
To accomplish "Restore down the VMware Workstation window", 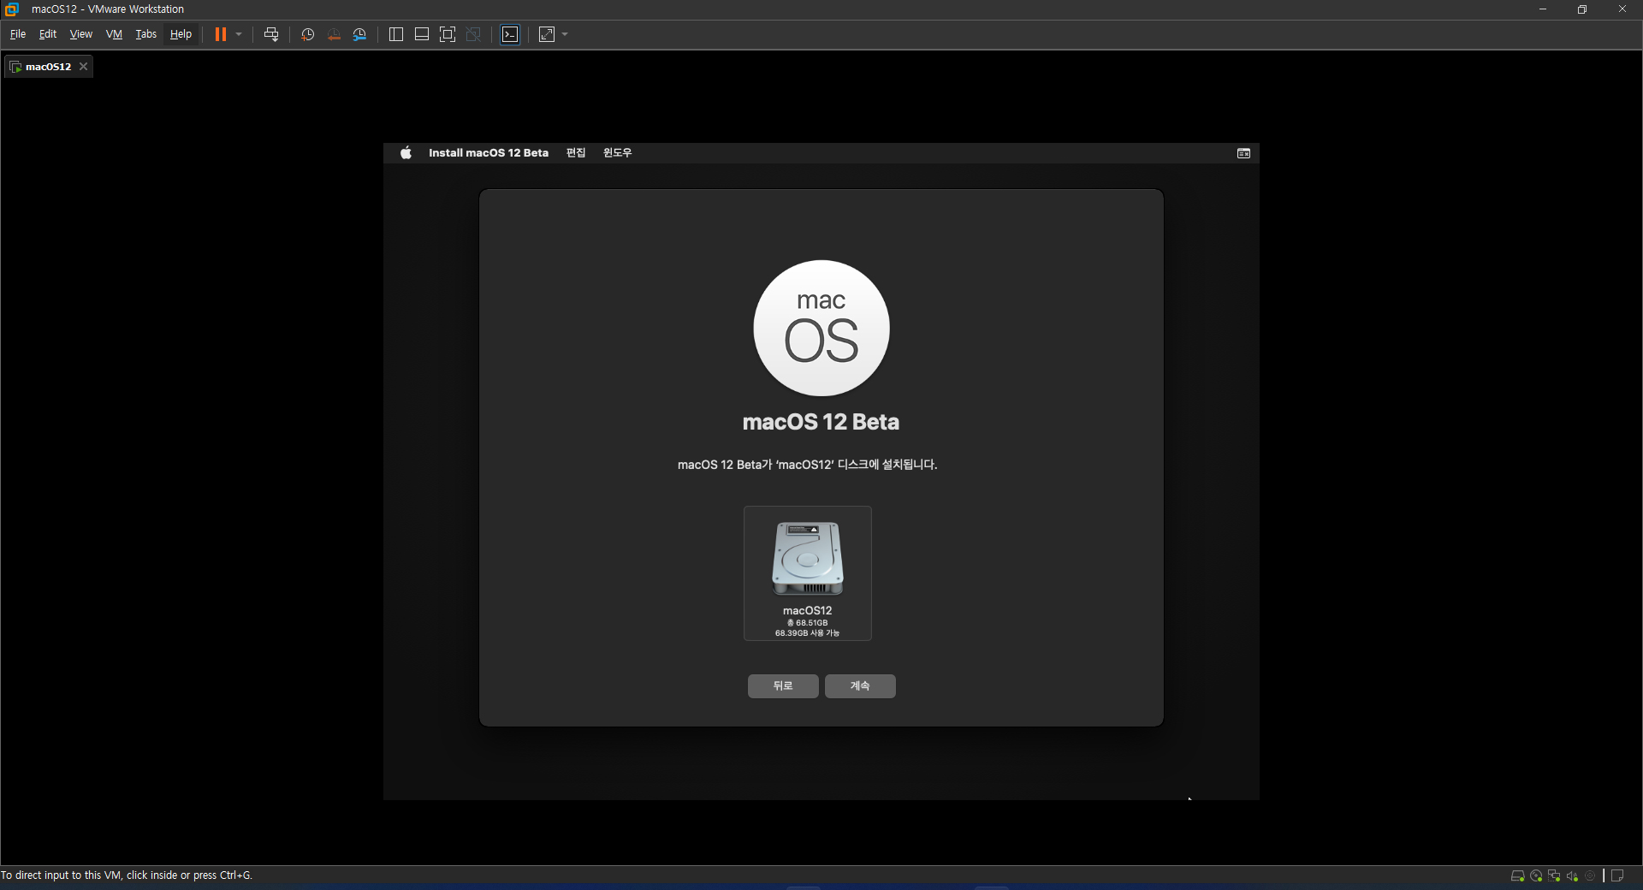I will point(1582,9).
